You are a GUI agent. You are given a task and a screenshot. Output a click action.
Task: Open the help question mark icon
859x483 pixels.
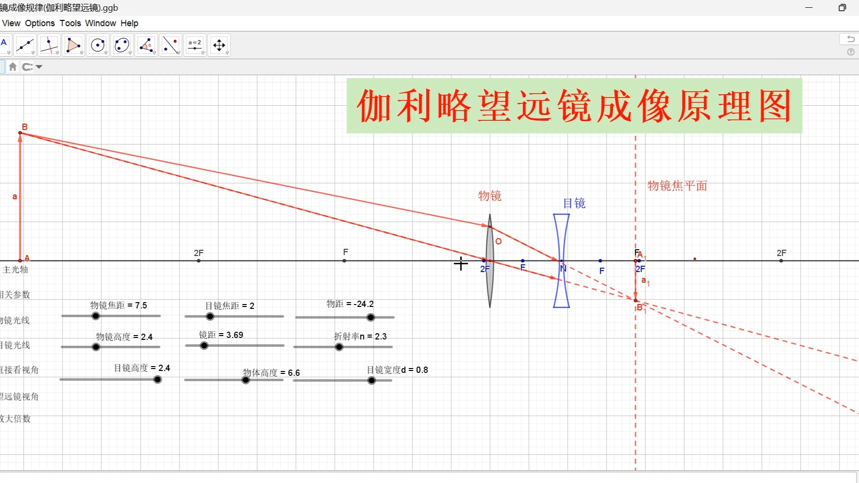(x=851, y=52)
